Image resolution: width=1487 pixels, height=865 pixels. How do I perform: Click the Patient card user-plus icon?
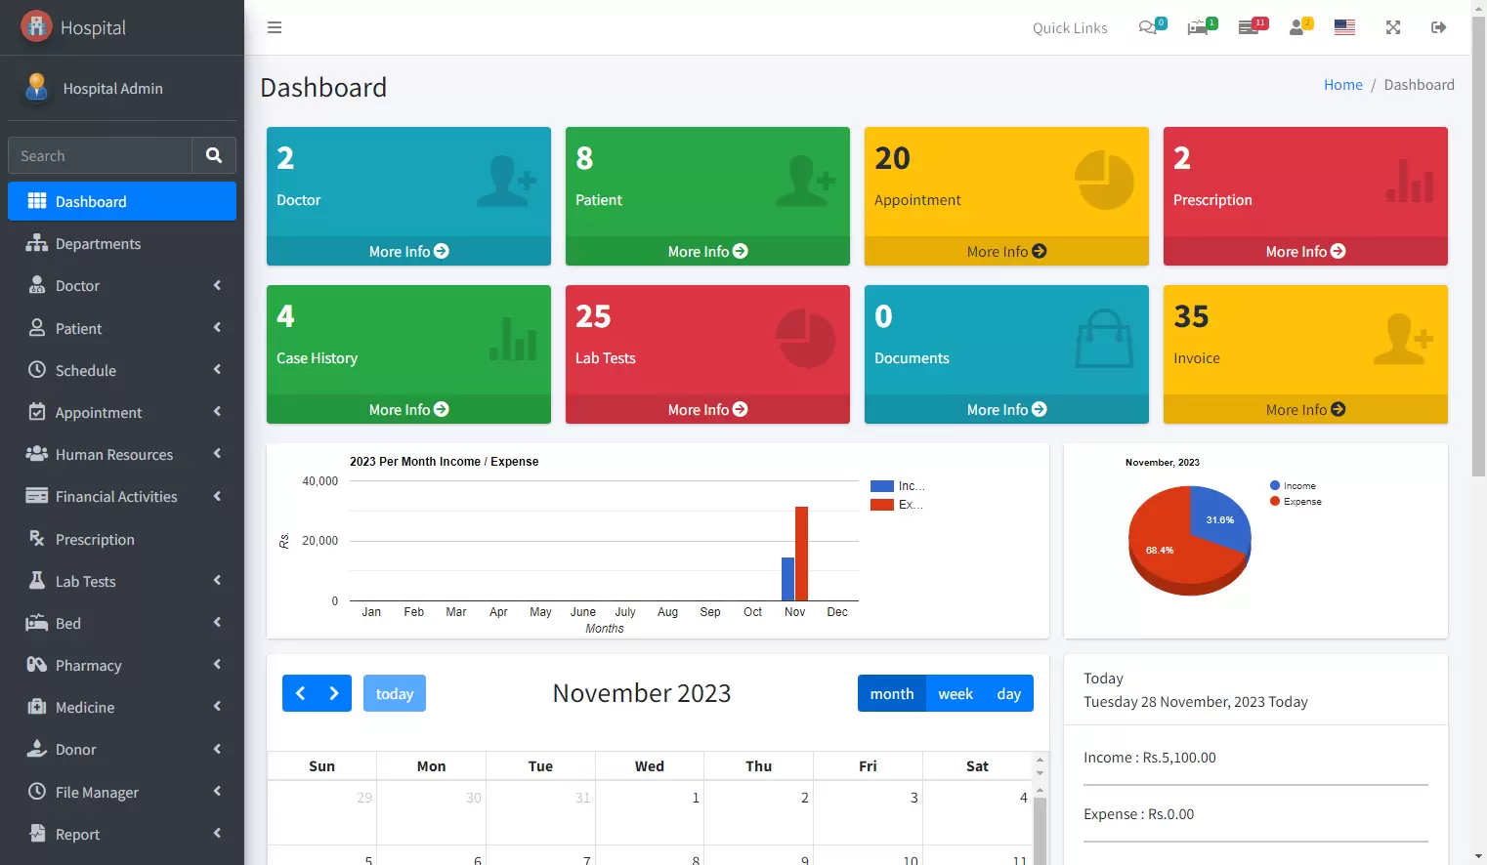click(x=805, y=181)
